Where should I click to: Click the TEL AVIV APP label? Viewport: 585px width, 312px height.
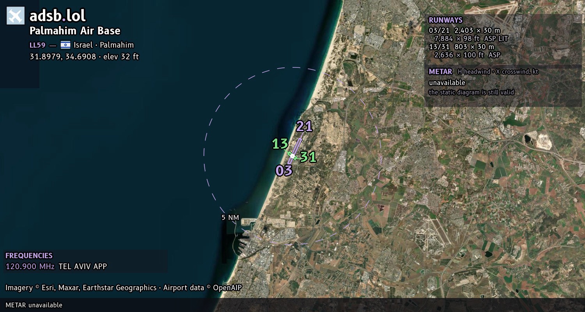click(83, 267)
